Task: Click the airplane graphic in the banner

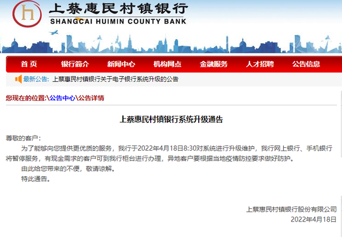Action: pyautogui.click(x=53, y=32)
